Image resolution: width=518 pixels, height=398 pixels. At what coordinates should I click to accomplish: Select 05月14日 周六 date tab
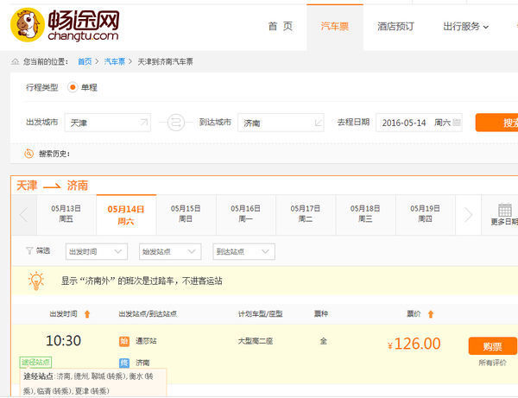pyautogui.click(x=126, y=215)
